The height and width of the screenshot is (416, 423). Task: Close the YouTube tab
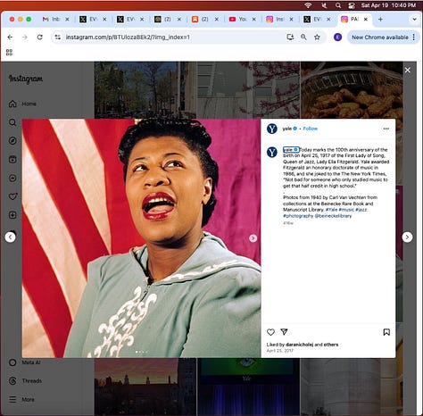coord(254,19)
